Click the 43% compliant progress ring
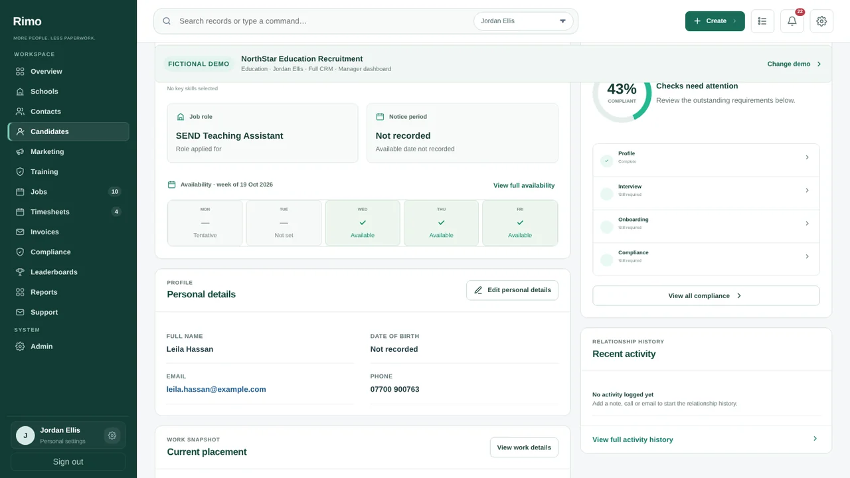This screenshot has height=478, width=850. tap(622, 93)
